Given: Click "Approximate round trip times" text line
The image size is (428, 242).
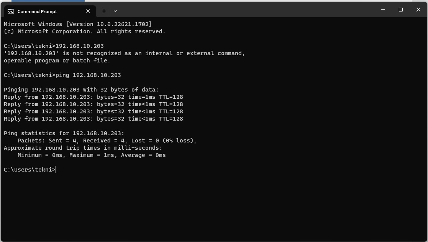Looking at the screenshot, I should click(x=83, y=148).
